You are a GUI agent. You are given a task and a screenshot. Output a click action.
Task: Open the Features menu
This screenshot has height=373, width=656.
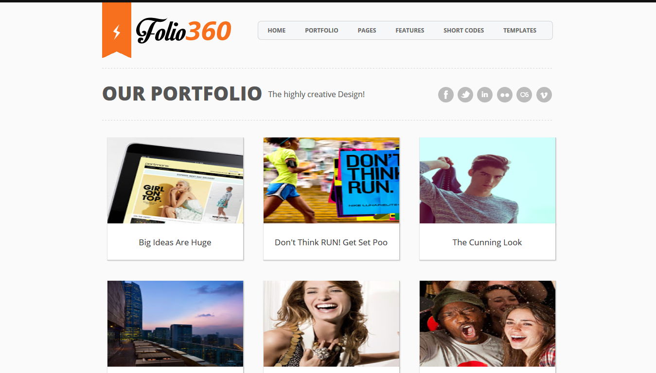pos(410,30)
